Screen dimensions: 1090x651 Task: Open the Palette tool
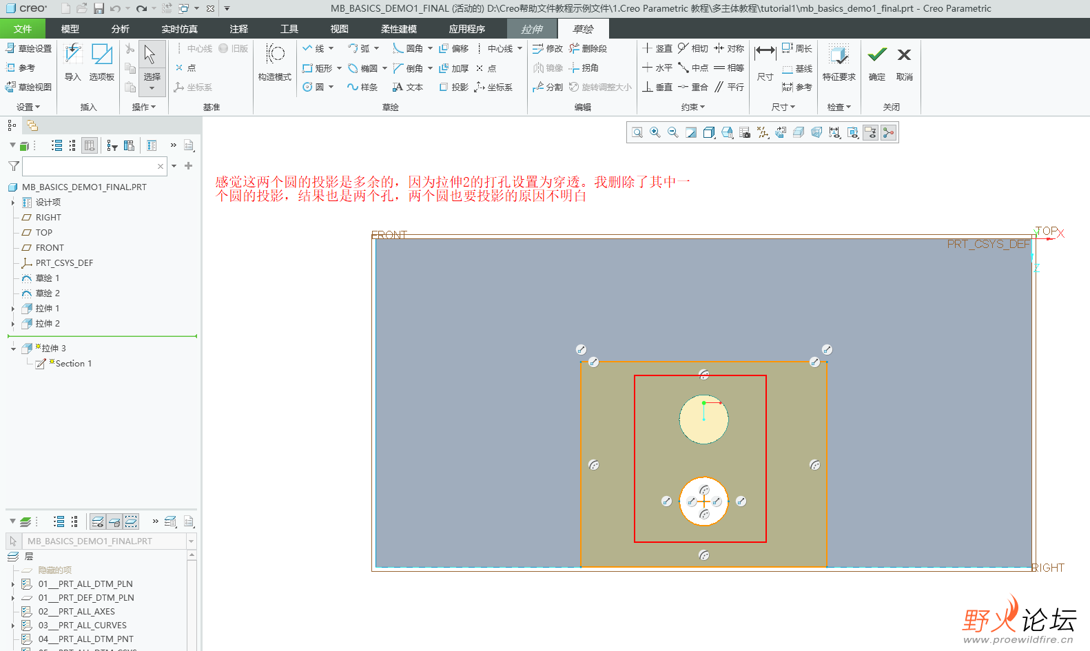pyautogui.click(x=102, y=54)
